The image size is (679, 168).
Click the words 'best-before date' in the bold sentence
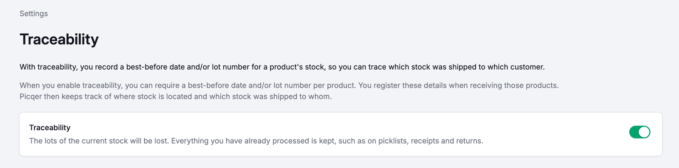tap(155, 67)
